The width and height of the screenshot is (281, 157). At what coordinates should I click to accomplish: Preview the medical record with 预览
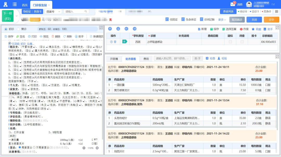tap(44, 36)
